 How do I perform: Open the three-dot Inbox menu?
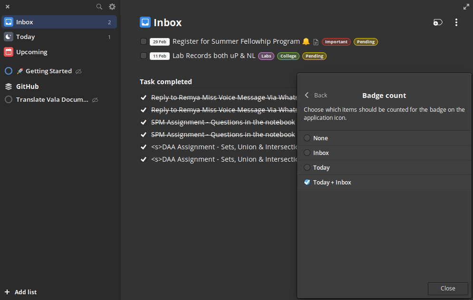456,22
